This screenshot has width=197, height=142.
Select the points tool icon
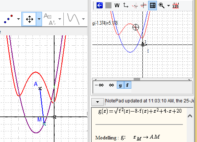8,19
